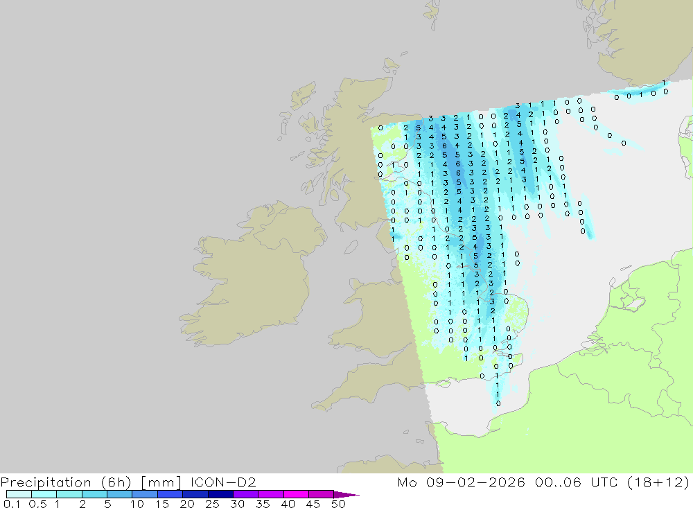Image resolution: width=693 pixels, height=508 pixels.
Task: Click the 40–45 mm magenta legend swatch
Action: coord(296,494)
